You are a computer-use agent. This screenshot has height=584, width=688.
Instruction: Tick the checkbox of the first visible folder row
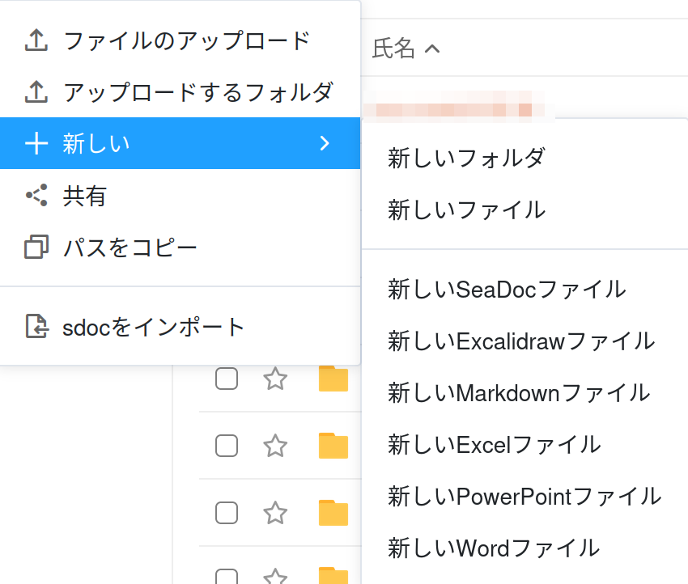[227, 379]
